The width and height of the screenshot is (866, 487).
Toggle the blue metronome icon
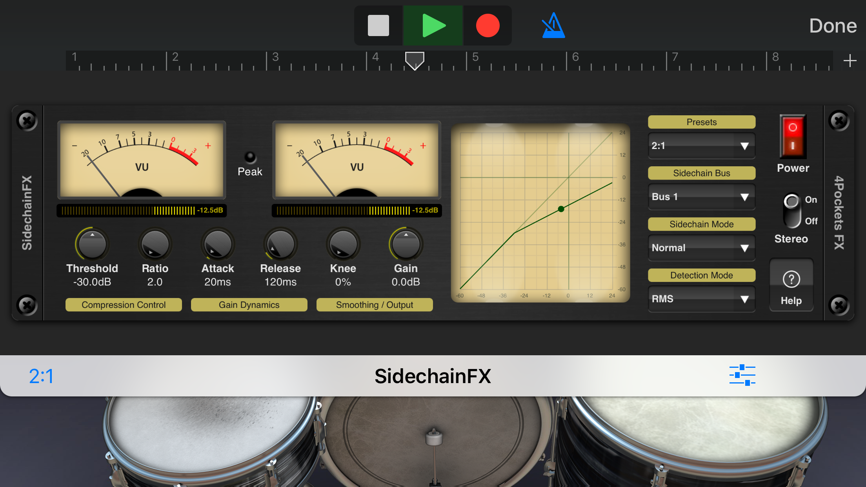tap(553, 26)
